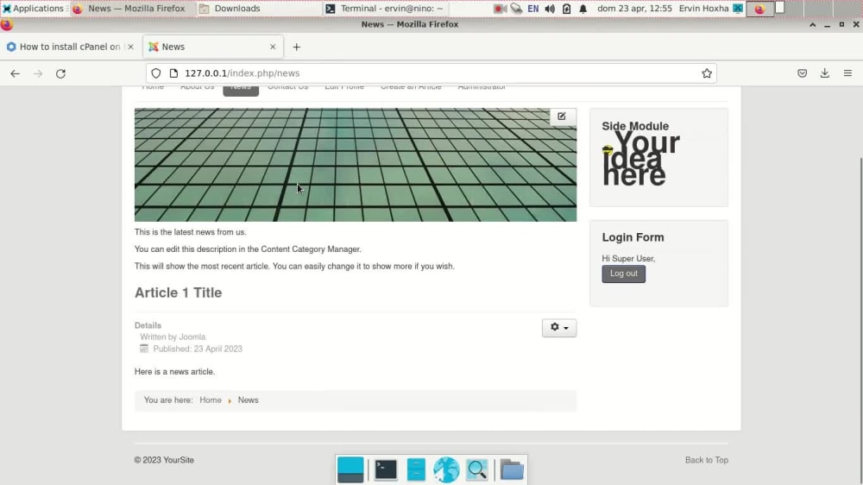
Task: Open the Pocket save icon
Action: click(x=802, y=73)
